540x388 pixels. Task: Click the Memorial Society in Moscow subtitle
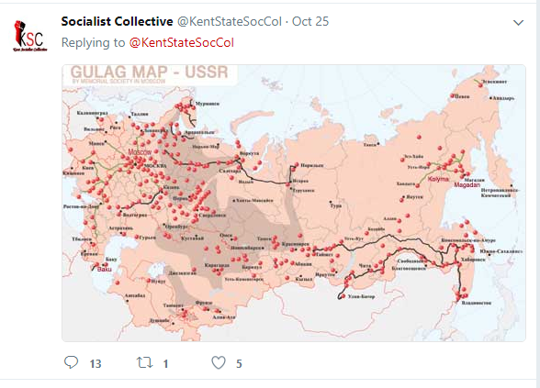tap(118, 82)
